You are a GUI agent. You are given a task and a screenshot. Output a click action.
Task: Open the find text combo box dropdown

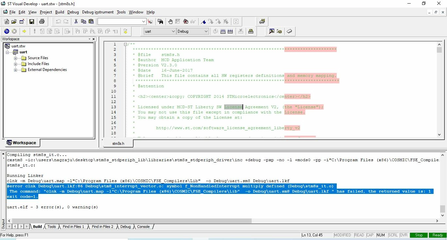click(144, 22)
